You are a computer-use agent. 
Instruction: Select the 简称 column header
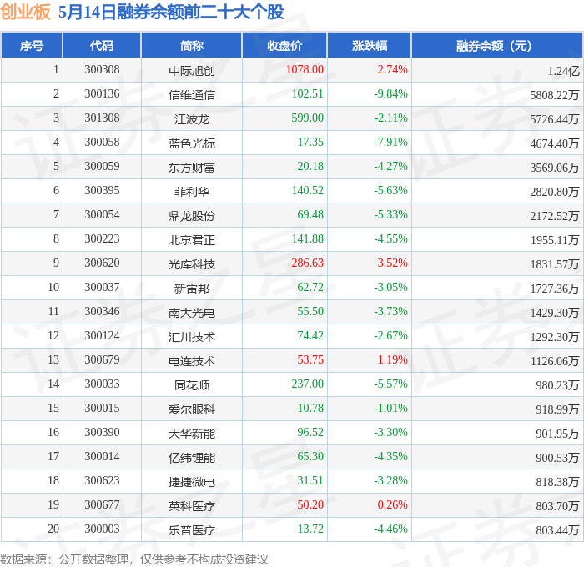point(191,45)
